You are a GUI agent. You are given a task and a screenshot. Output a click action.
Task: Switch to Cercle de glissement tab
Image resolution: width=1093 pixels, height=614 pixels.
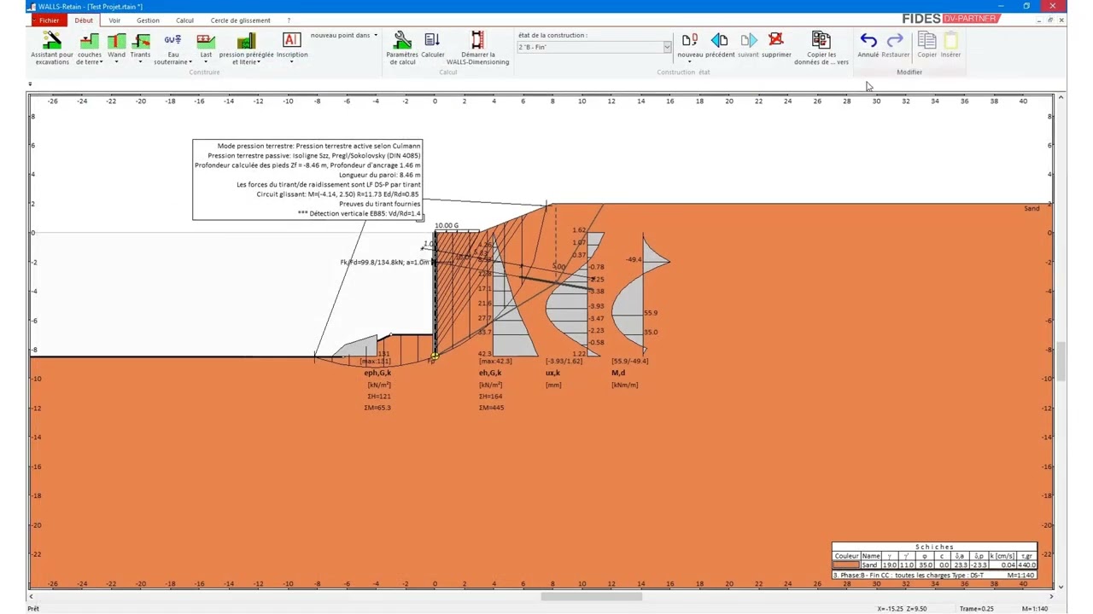pyautogui.click(x=240, y=20)
